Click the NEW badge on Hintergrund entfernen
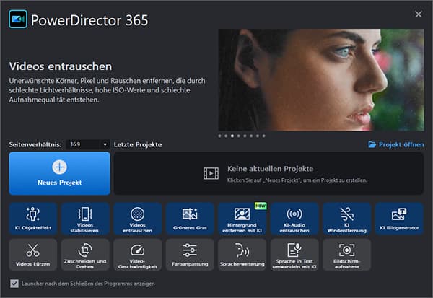 (x=261, y=206)
